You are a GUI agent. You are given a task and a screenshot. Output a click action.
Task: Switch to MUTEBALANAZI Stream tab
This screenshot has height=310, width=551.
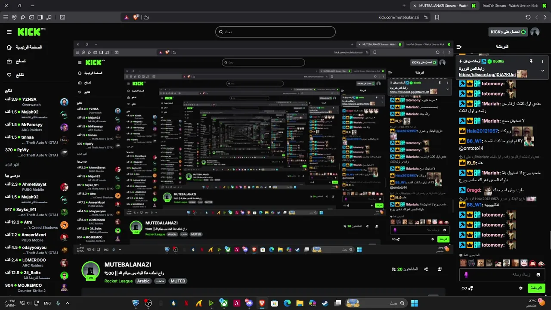pos(444,6)
